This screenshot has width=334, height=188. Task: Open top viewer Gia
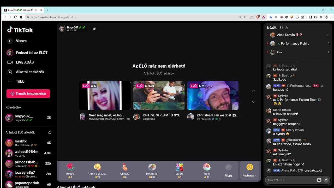click(298, 52)
